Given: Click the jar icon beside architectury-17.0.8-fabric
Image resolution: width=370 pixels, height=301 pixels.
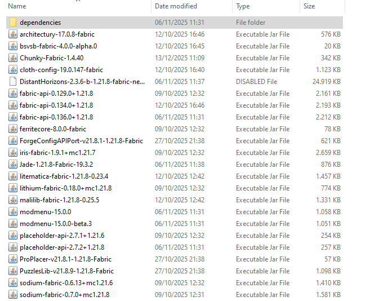Looking at the screenshot, I should click(x=13, y=34).
